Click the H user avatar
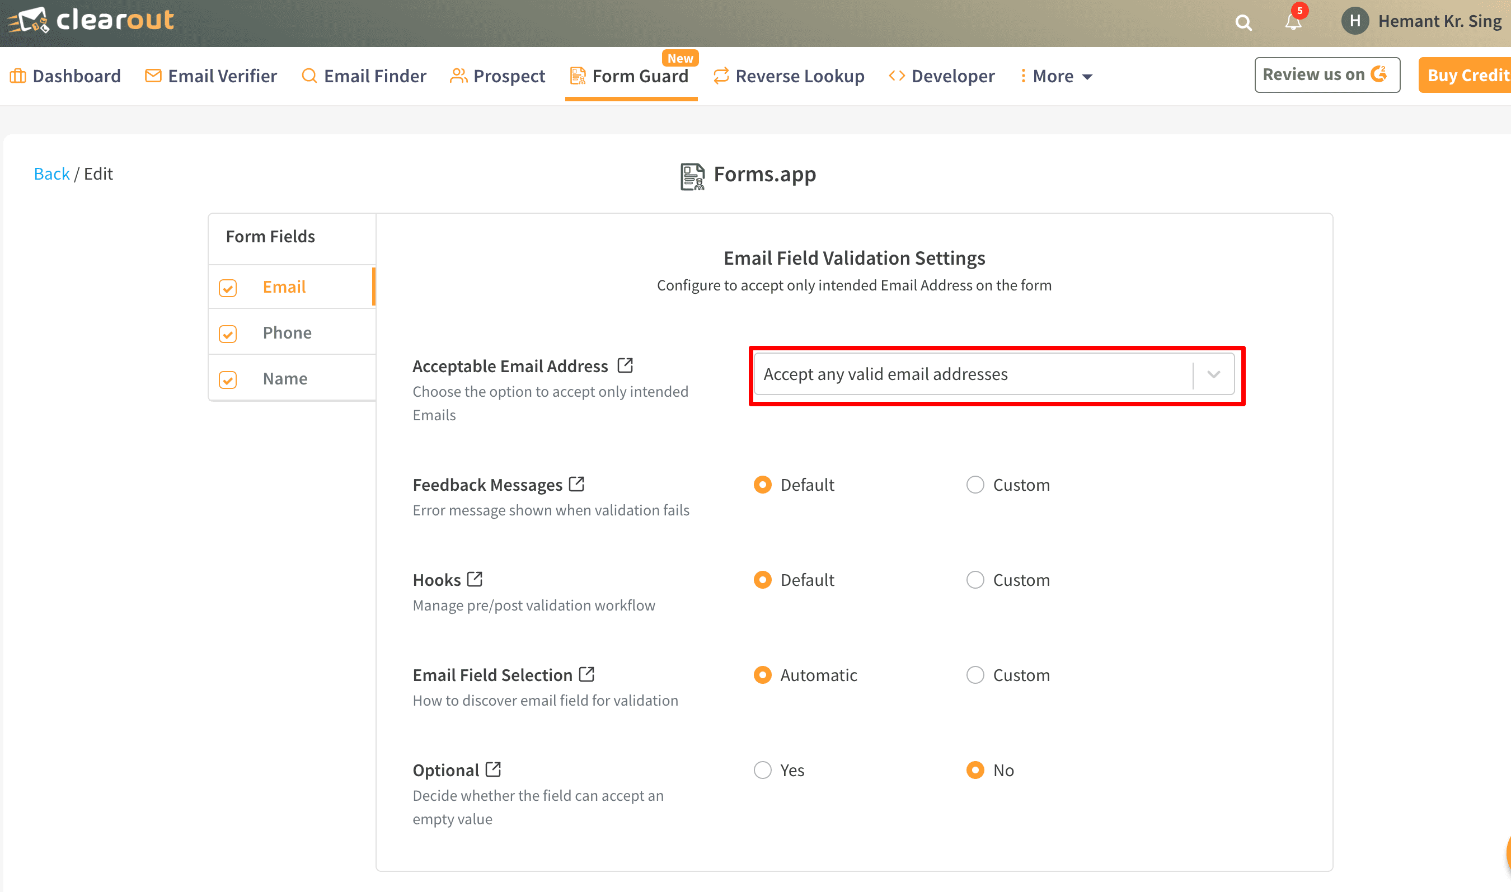Screen dimensions: 1511x892 (1355, 21)
